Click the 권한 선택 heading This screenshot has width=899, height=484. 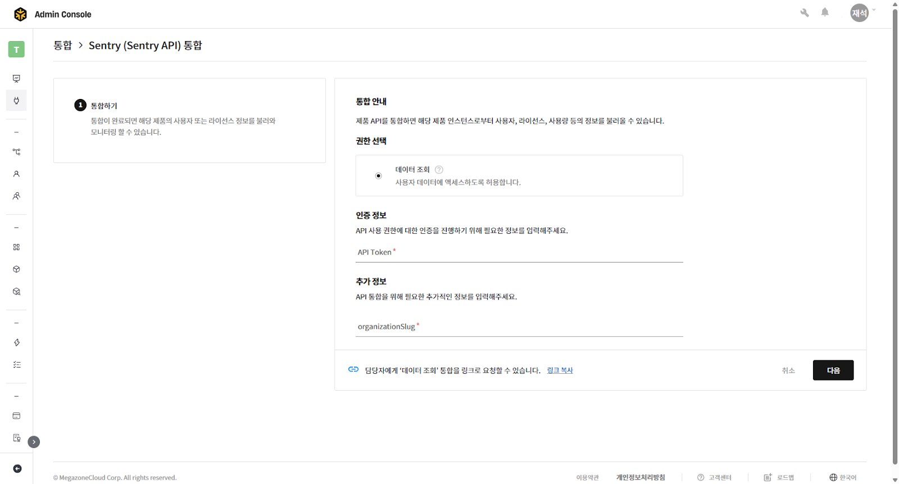click(x=371, y=141)
